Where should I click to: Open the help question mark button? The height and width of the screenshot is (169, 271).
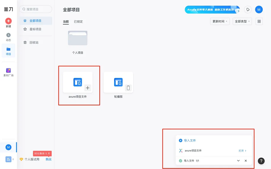[261, 161]
